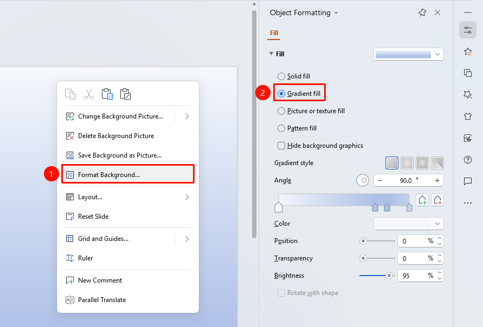
Task: Click the settings sliders sidebar icon
Action: tap(468, 30)
